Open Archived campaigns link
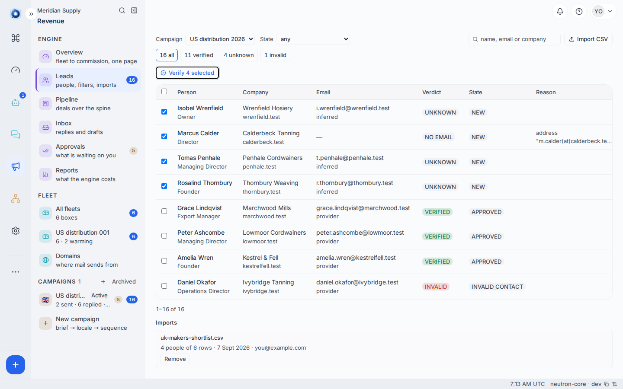Screen dimensions: 623x389 [x=124, y=281]
